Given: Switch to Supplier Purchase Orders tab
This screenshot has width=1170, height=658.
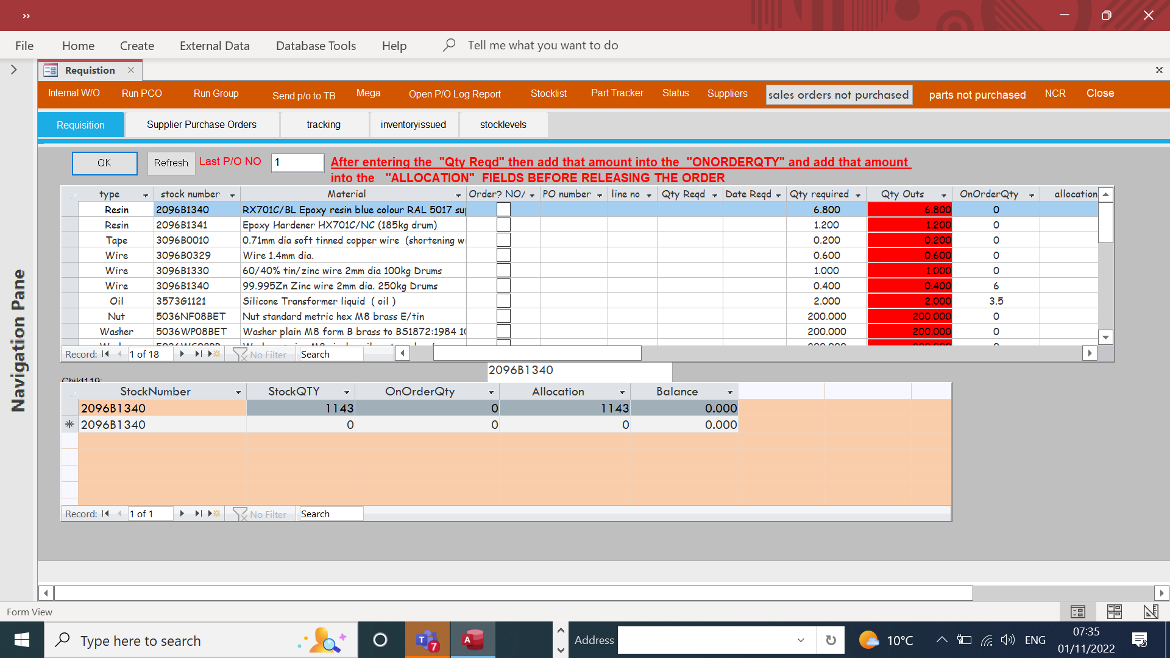Looking at the screenshot, I should click(201, 124).
